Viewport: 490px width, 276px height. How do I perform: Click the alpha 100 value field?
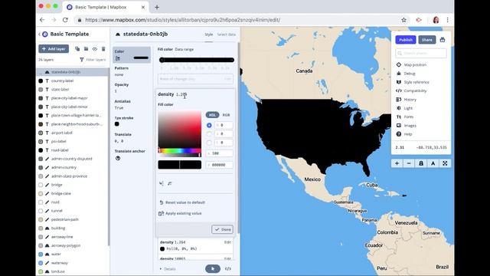click(x=220, y=153)
